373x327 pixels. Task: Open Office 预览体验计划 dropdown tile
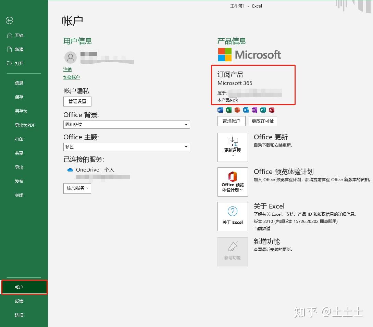[x=233, y=182]
